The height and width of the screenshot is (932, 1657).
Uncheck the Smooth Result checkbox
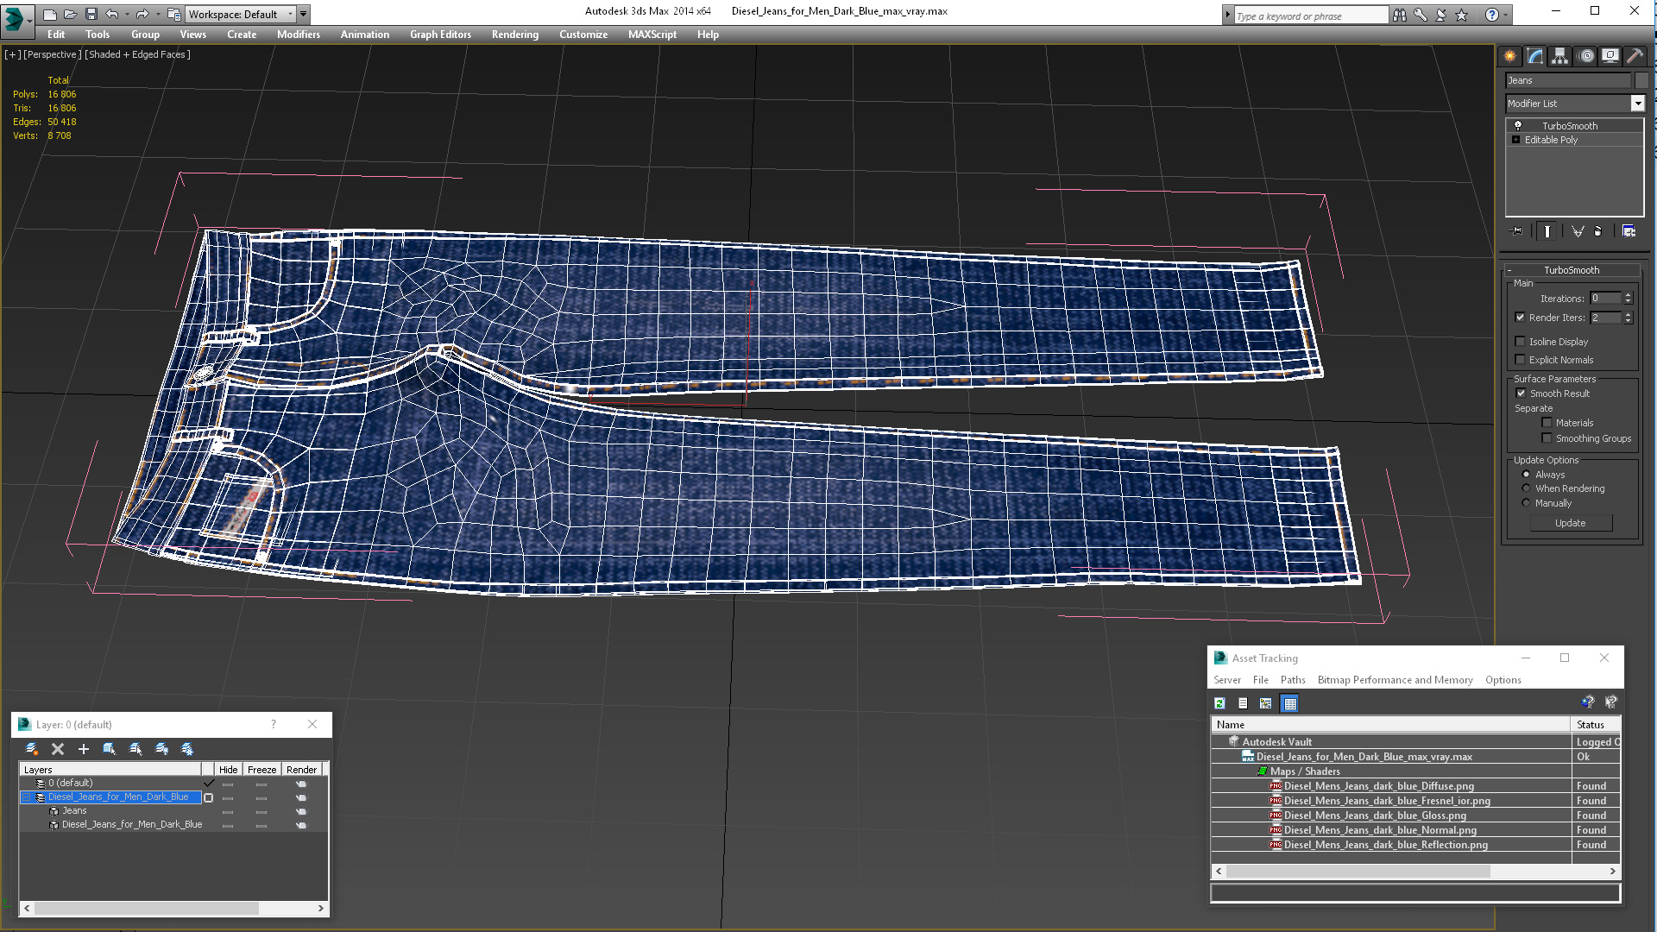[x=1521, y=394]
